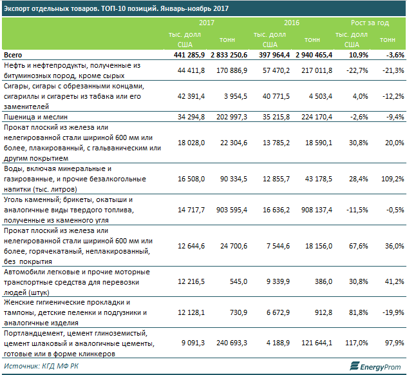Select the 2016 column group header
Viewport: 407px width, 375px height.
(291, 23)
